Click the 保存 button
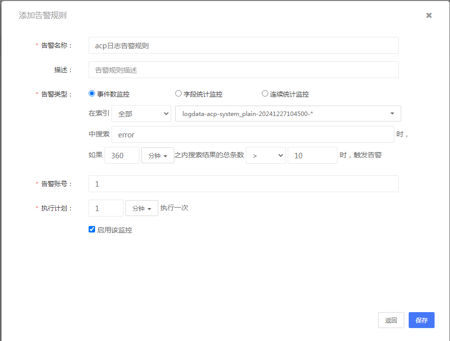Viewport: 450px width, 341px height. (x=421, y=320)
